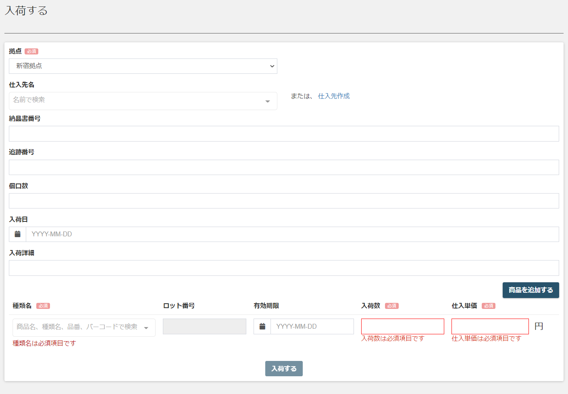Click the 必須 badge next to 入荷数

(392, 306)
